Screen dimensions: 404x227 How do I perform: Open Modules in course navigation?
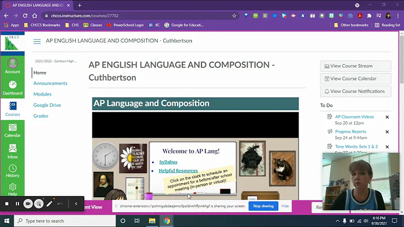pyautogui.click(x=42, y=94)
